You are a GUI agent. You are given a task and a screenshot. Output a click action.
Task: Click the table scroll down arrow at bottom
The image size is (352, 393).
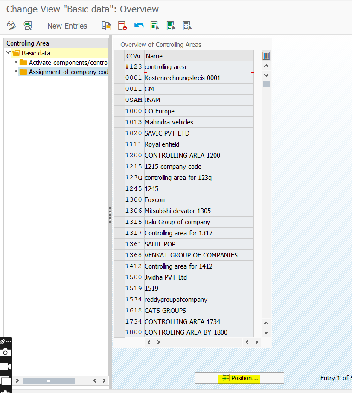pyautogui.click(x=266, y=333)
